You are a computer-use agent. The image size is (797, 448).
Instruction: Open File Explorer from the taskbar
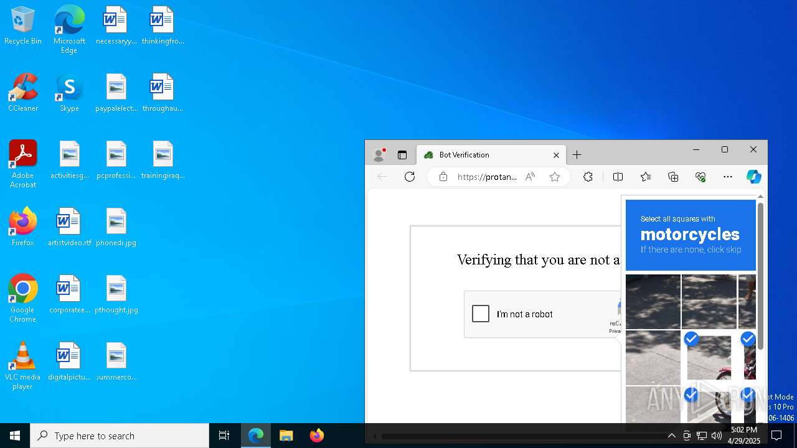(286, 436)
